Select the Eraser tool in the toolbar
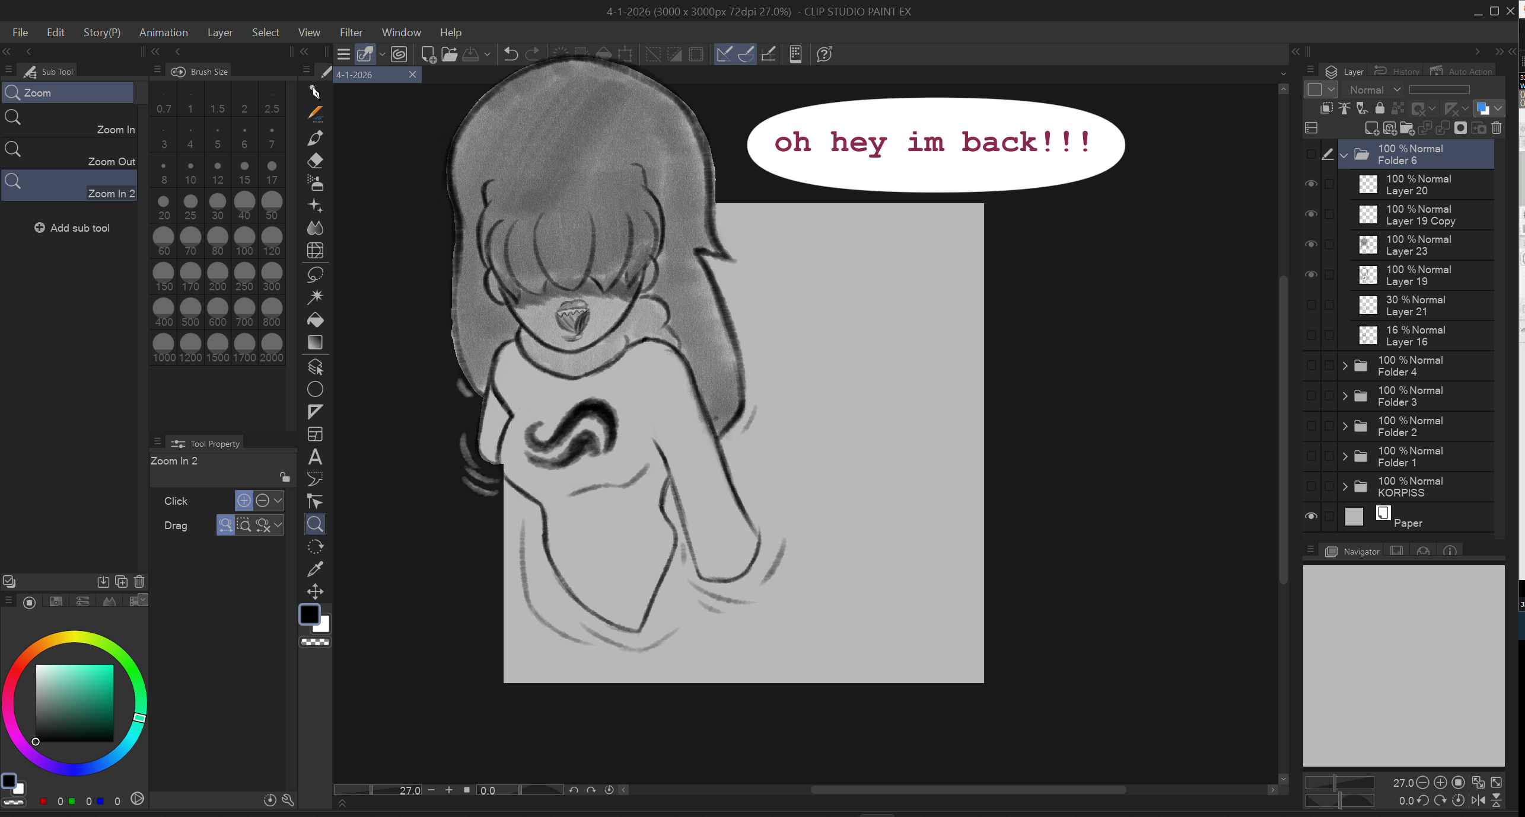Viewport: 1525px width, 817px height. click(x=315, y=161)
